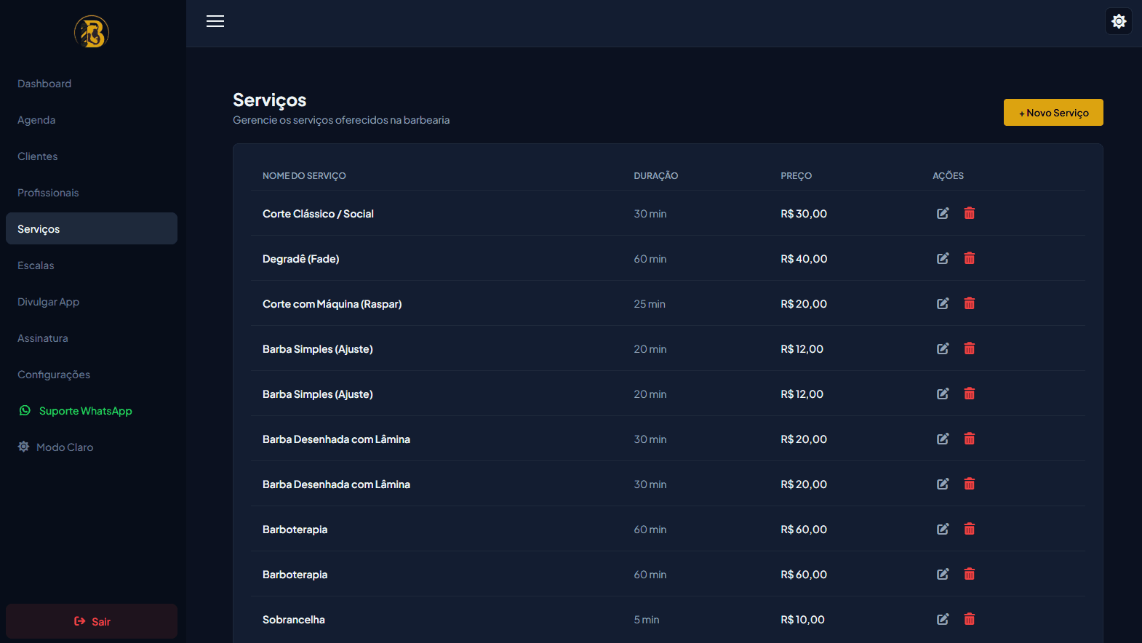Click the barbershop logo in sidebar
Viewport: 1142px width, 643px height.
pos(92,32)
